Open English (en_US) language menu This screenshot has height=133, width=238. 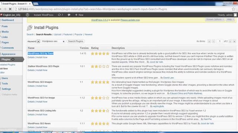(x=10, y=15)
